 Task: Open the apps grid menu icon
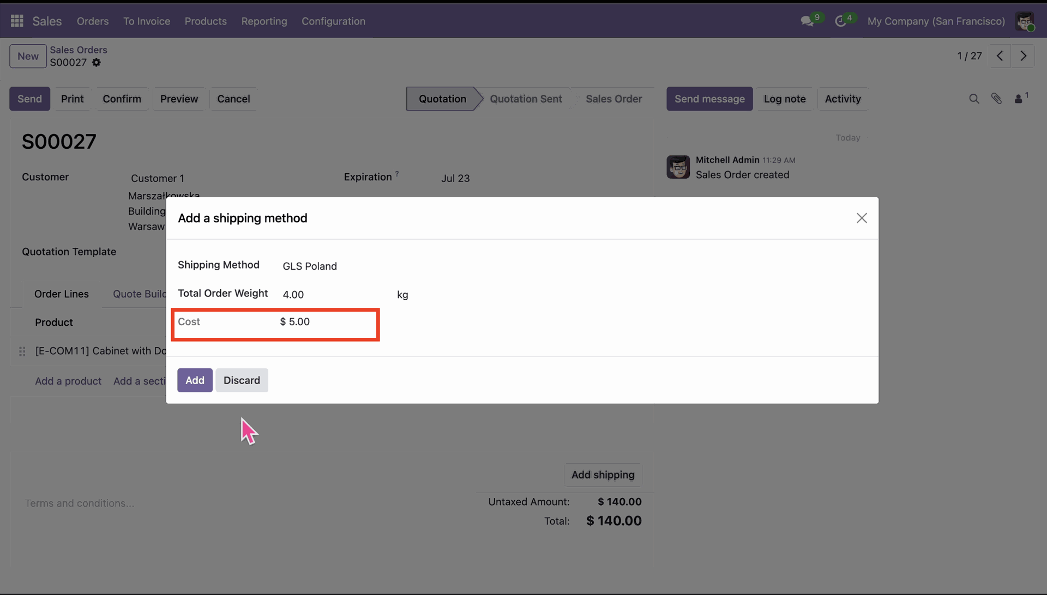point(17,21)
